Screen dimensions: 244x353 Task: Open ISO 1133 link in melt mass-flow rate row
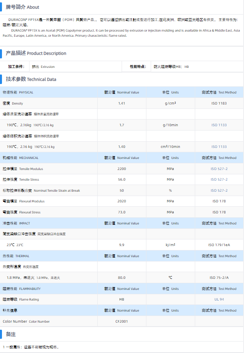219,125
